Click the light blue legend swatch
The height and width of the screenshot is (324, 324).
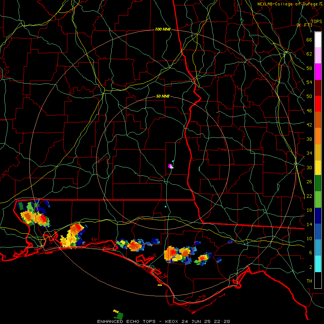point(318,248)
